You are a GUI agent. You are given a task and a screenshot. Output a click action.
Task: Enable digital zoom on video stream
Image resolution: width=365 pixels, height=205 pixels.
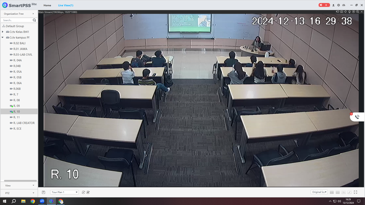[358, 11]
